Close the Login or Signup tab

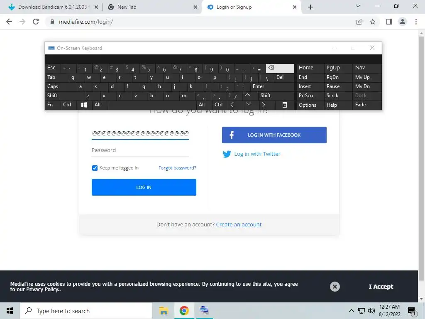295,7
